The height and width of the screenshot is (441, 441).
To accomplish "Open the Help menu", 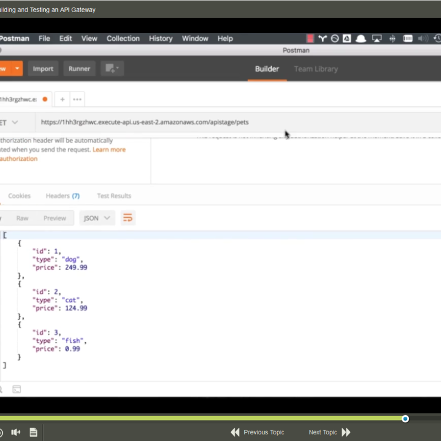I will pos(225,39).
